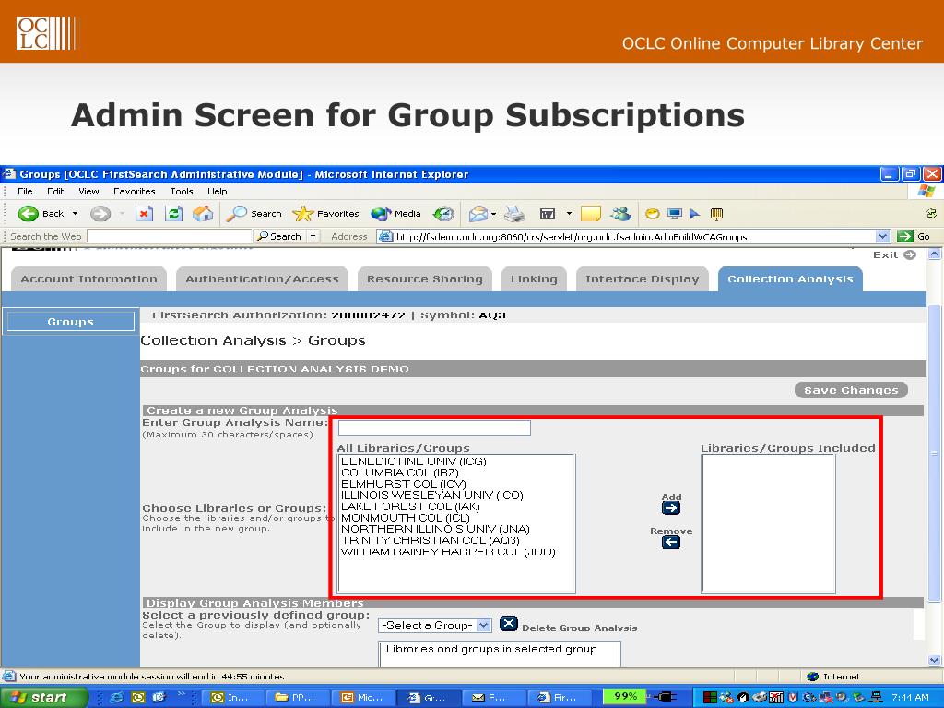Open the Help menu
This screenshot has width=944, height=708.
coord(218,191)
